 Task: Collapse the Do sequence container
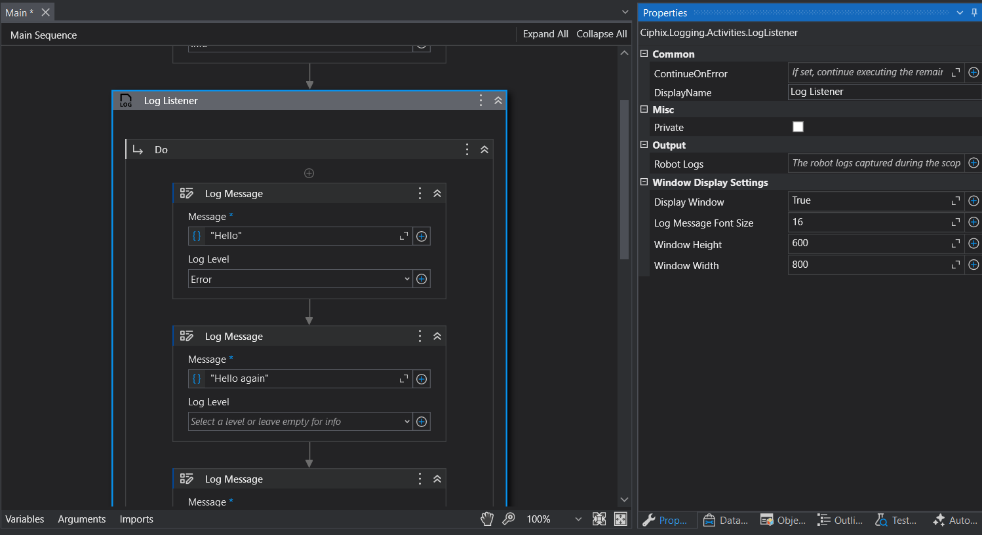484,149
